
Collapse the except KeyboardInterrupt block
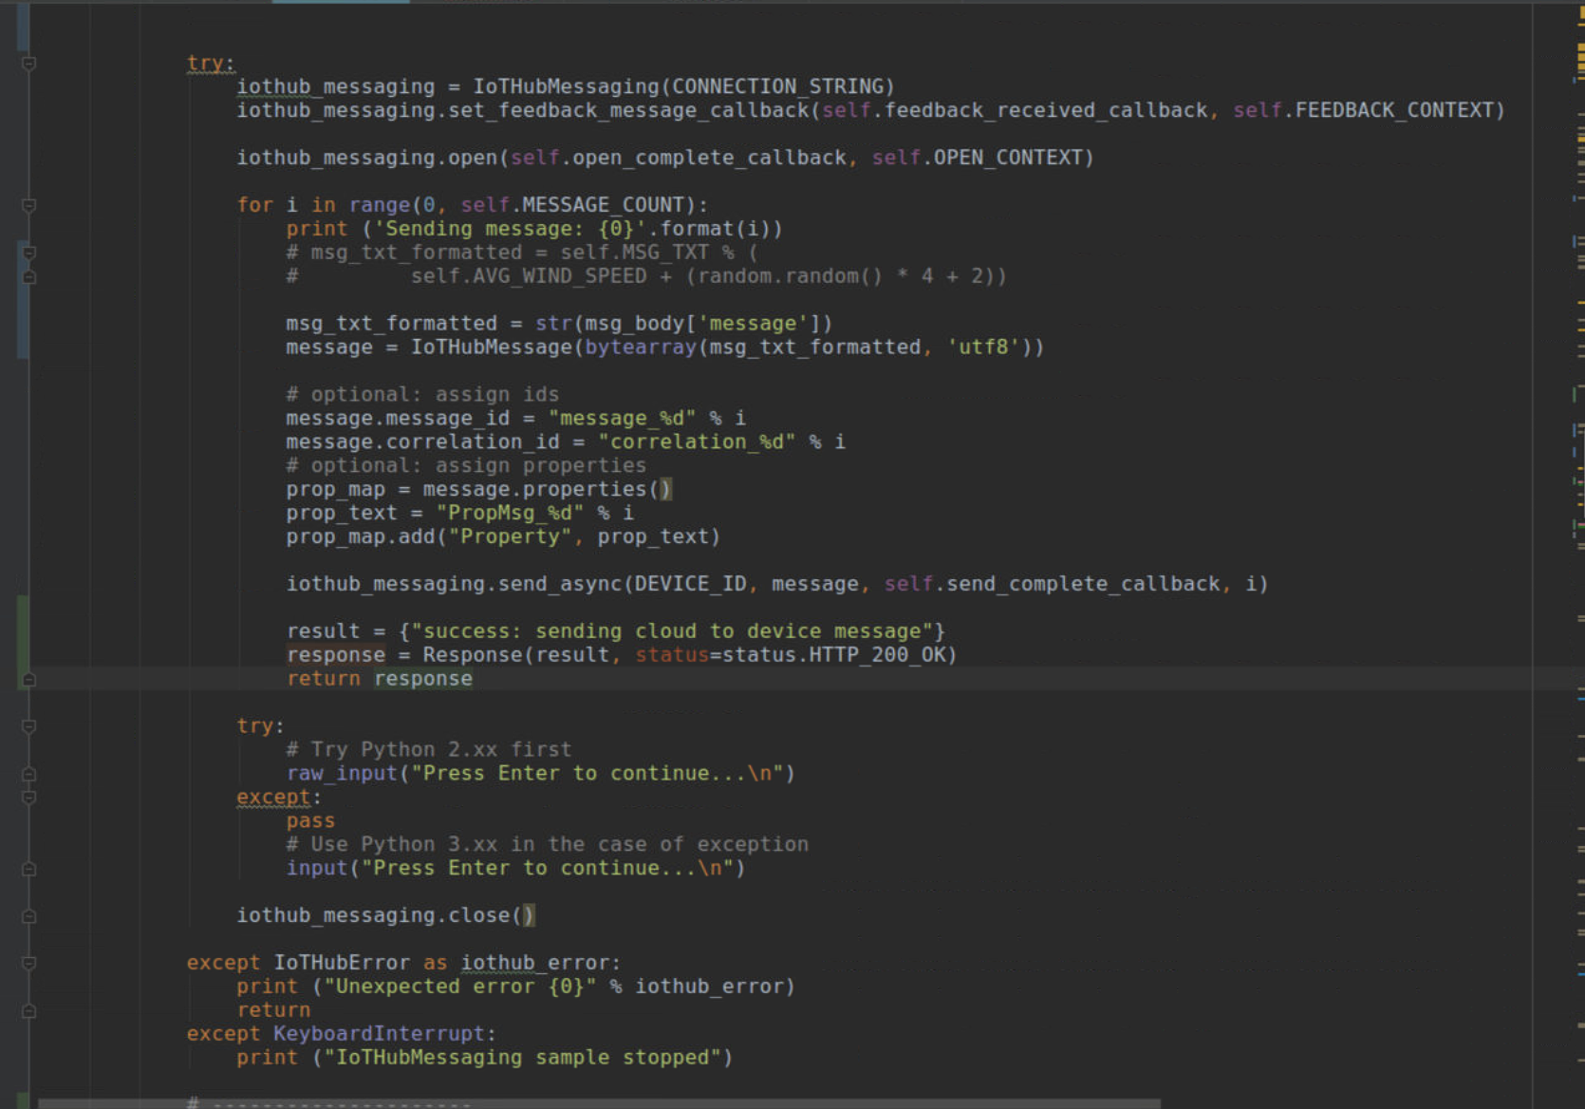(28, 1033)
